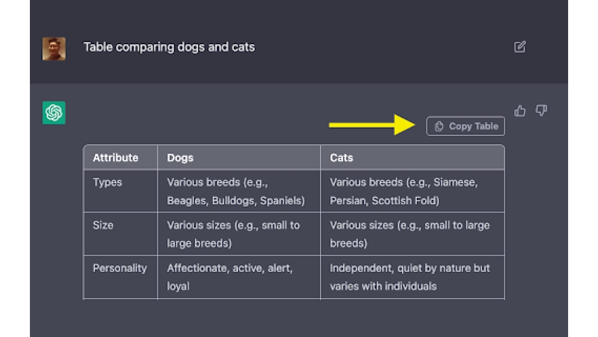Click the Personality row label
The image size is (598, 337).
(x=120, y=268)
